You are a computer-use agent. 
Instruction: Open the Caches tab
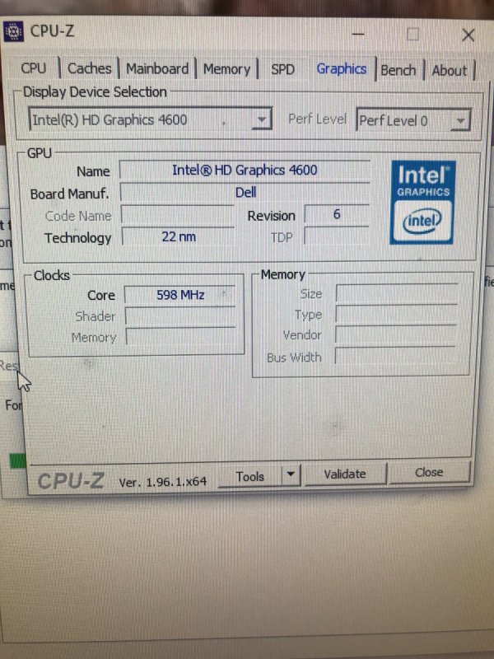coord(90,68)
